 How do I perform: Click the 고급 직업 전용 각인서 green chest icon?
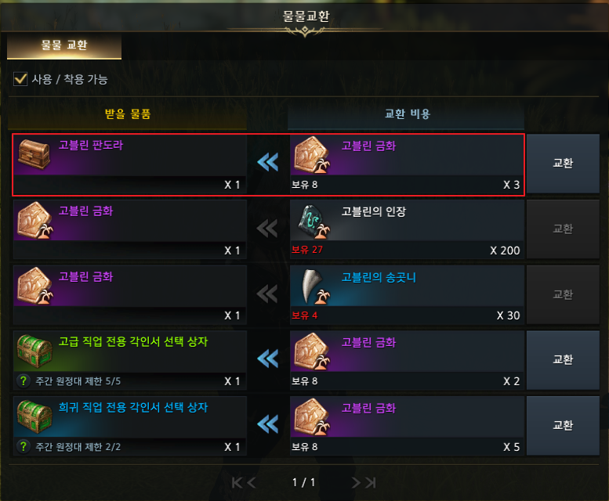[x=34, y=351]
